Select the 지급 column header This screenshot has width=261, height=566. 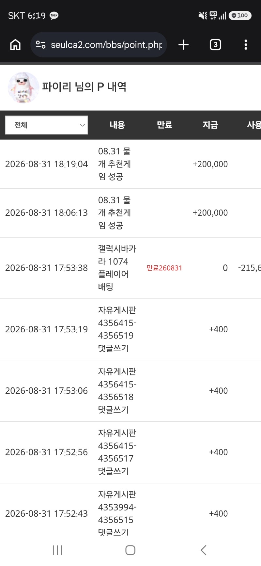(x=210, y=125)
